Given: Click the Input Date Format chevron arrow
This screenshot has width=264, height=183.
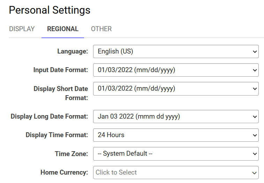Looking at the screenshot, I should (255, 70).
